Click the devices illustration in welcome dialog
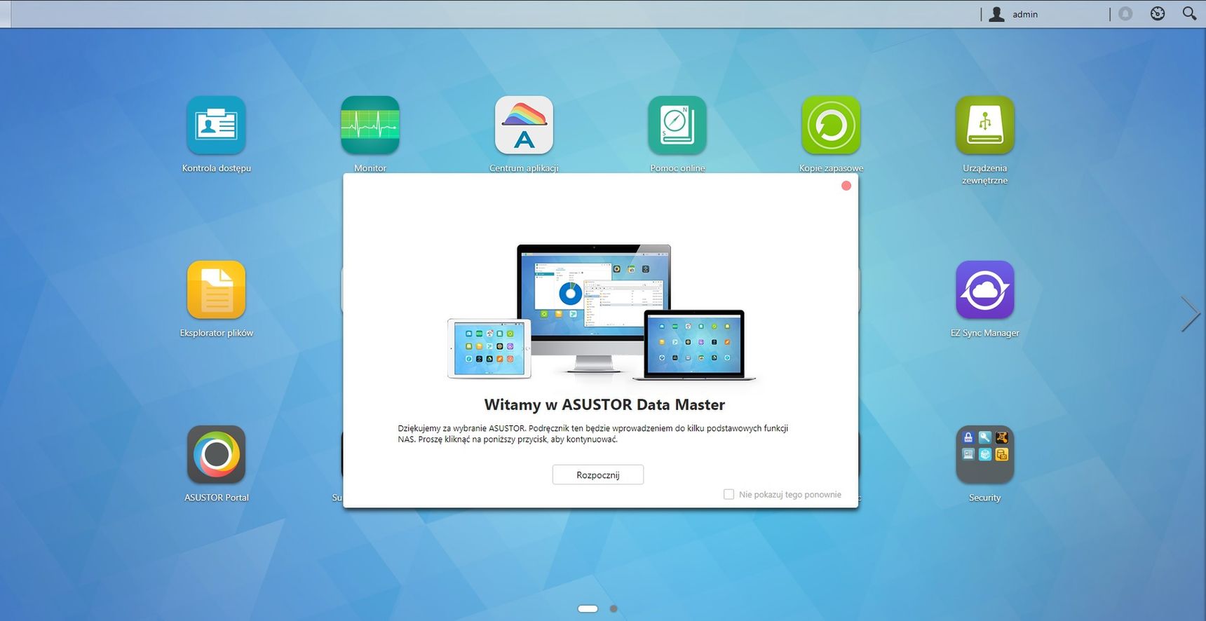Viewport: 1206px width, 621px height. click(602, 313)
